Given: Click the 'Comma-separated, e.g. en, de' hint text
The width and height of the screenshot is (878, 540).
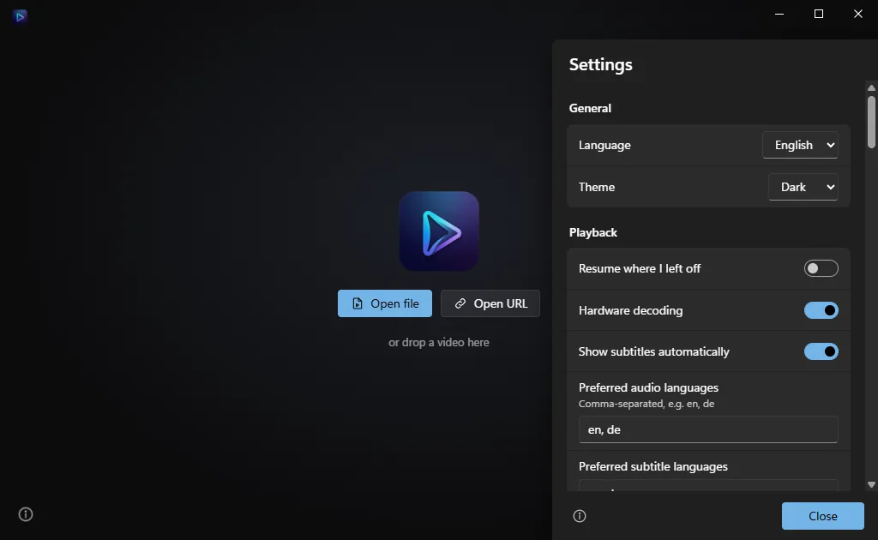Looking at the screenshot, I should 646,404.
